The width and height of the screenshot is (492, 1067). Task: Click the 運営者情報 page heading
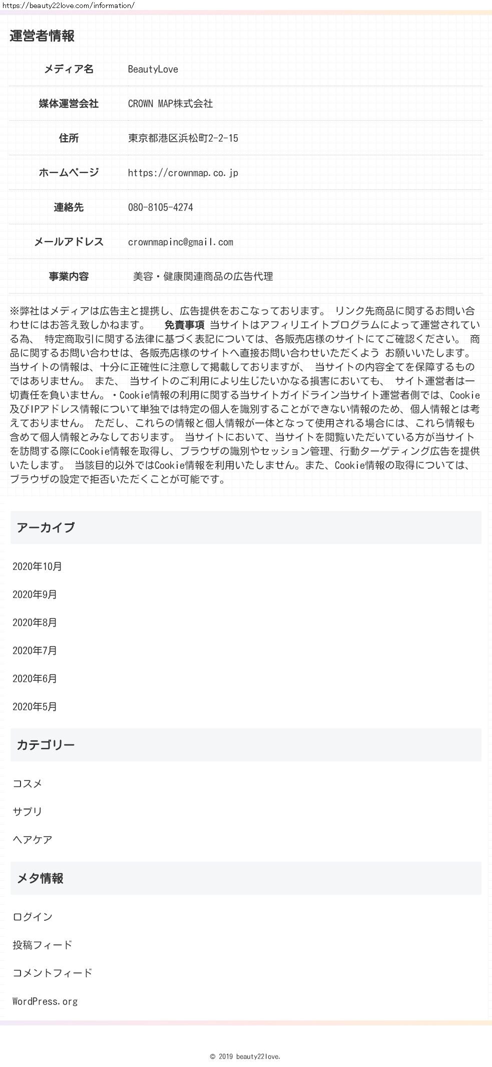[42, 36]
